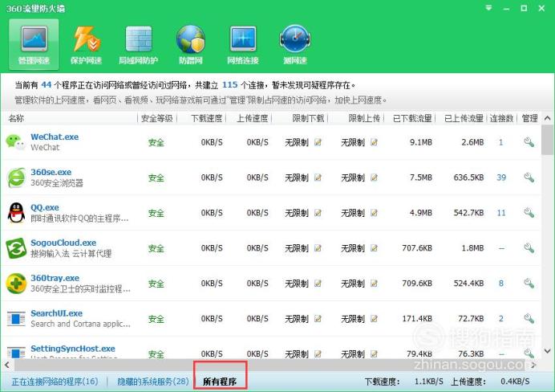Edit download limit for QQ.exe
The height and width of the screenshot is (392, 555).
[x=318, y=213]
